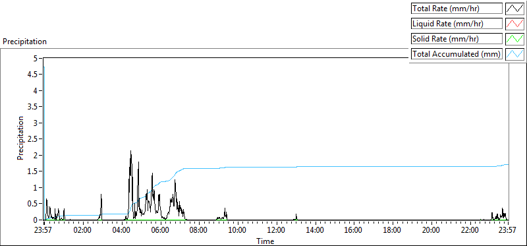Screen dimensions: 527x246
Task: Click the 1.5 tick label on Y axis
Action: (x=32, y=171)
